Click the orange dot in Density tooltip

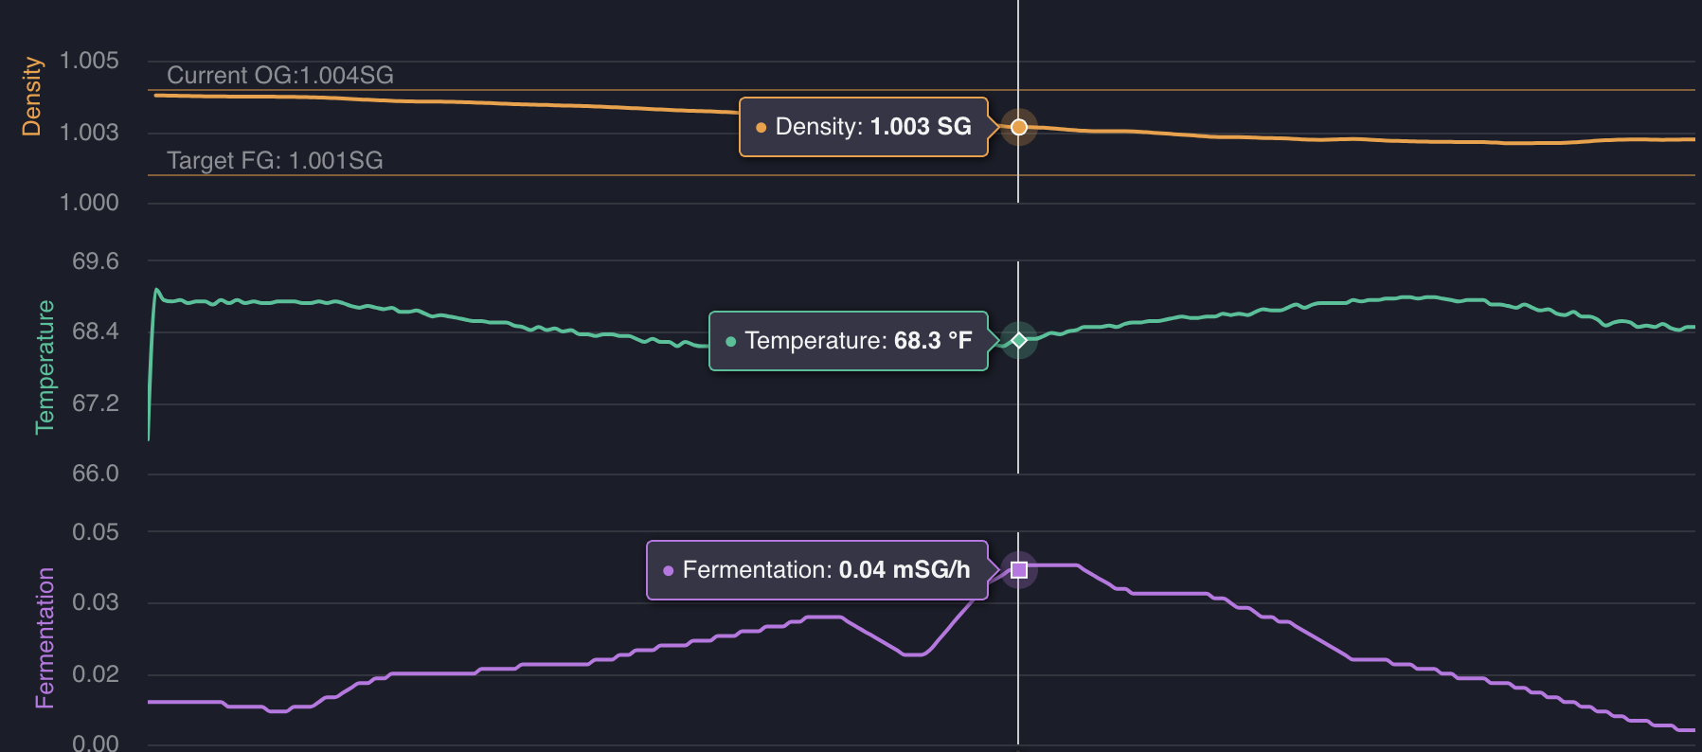pos(761,127)
